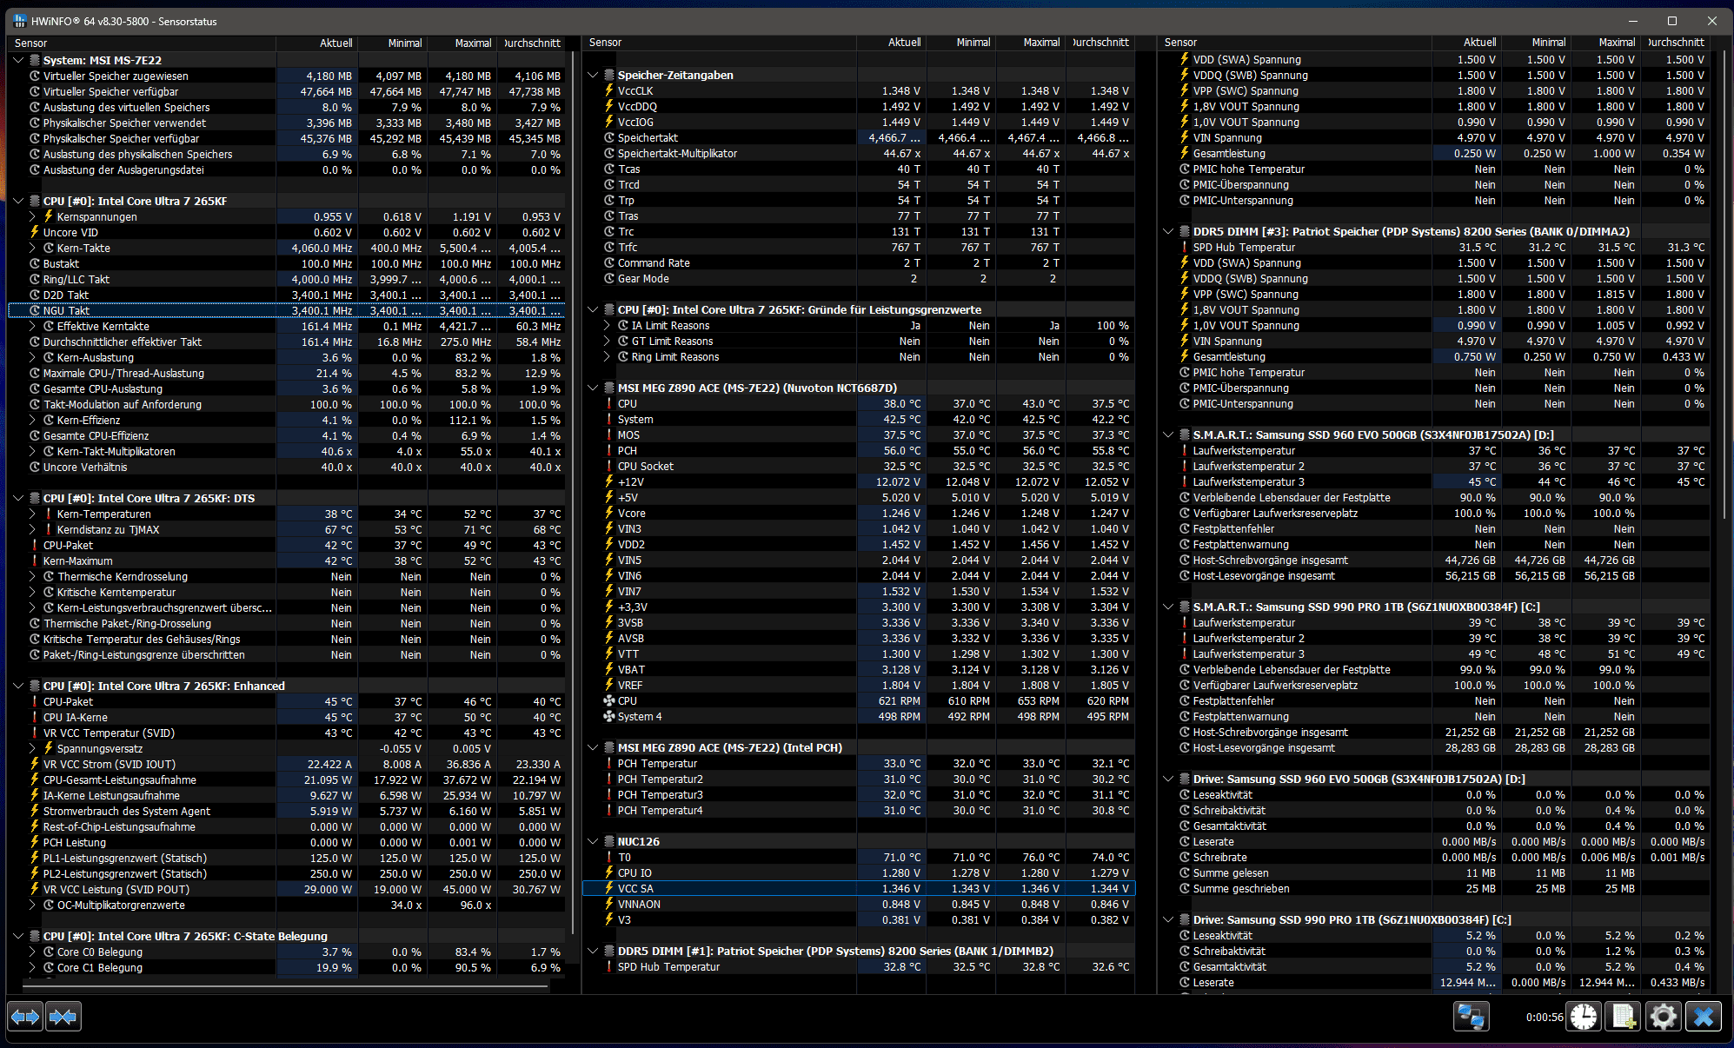
Task: Click the CPU fan icon row
Action: click(628, 701)
